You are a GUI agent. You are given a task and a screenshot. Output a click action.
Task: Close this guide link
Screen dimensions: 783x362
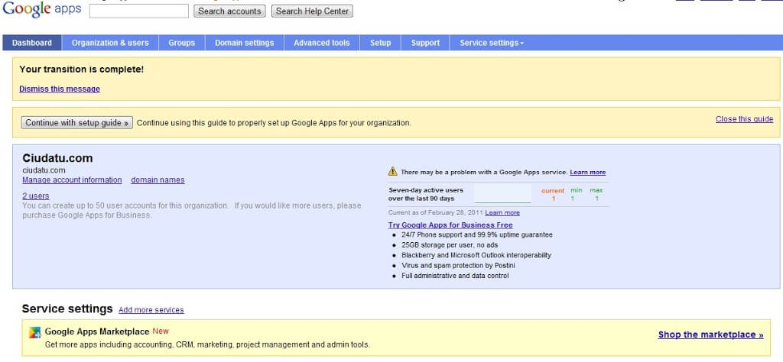coord(744,119)
